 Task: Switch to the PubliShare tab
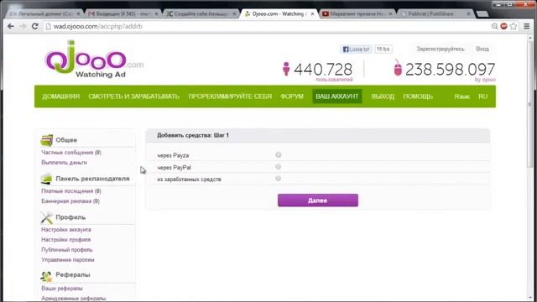coord(435,14)
